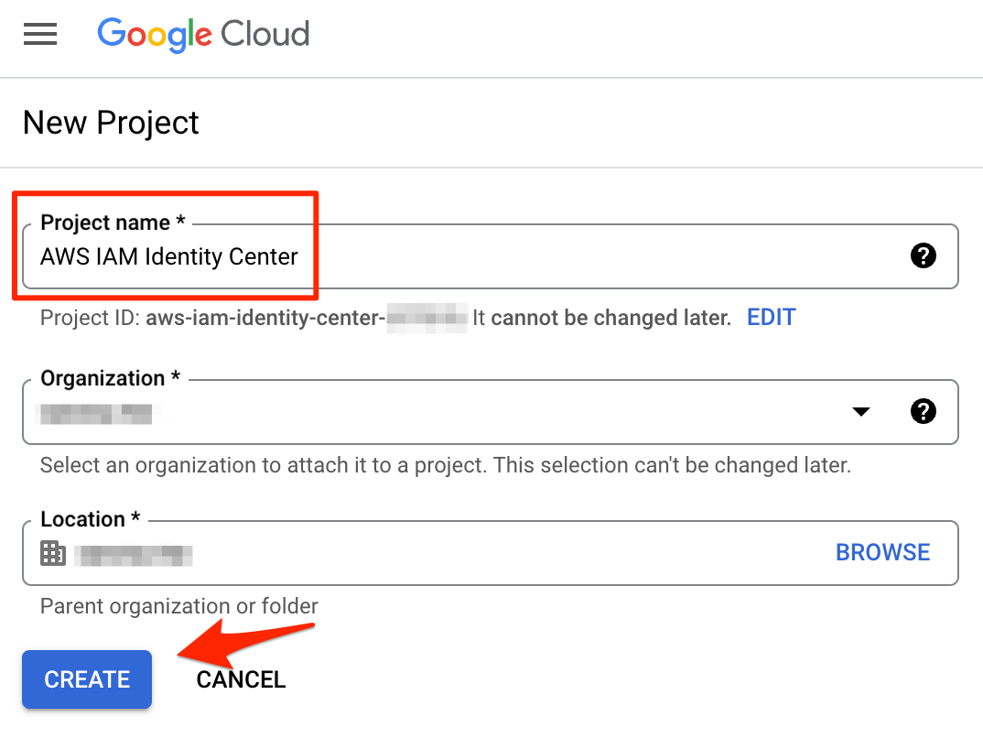Open the hamburger navigation menu

(x=40, y=34)
